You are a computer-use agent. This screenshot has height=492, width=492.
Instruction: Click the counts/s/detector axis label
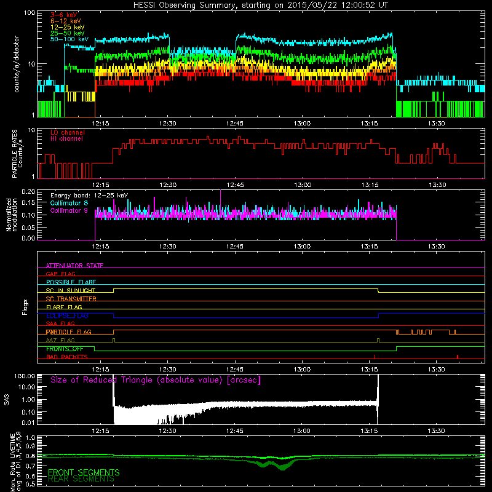17,64
